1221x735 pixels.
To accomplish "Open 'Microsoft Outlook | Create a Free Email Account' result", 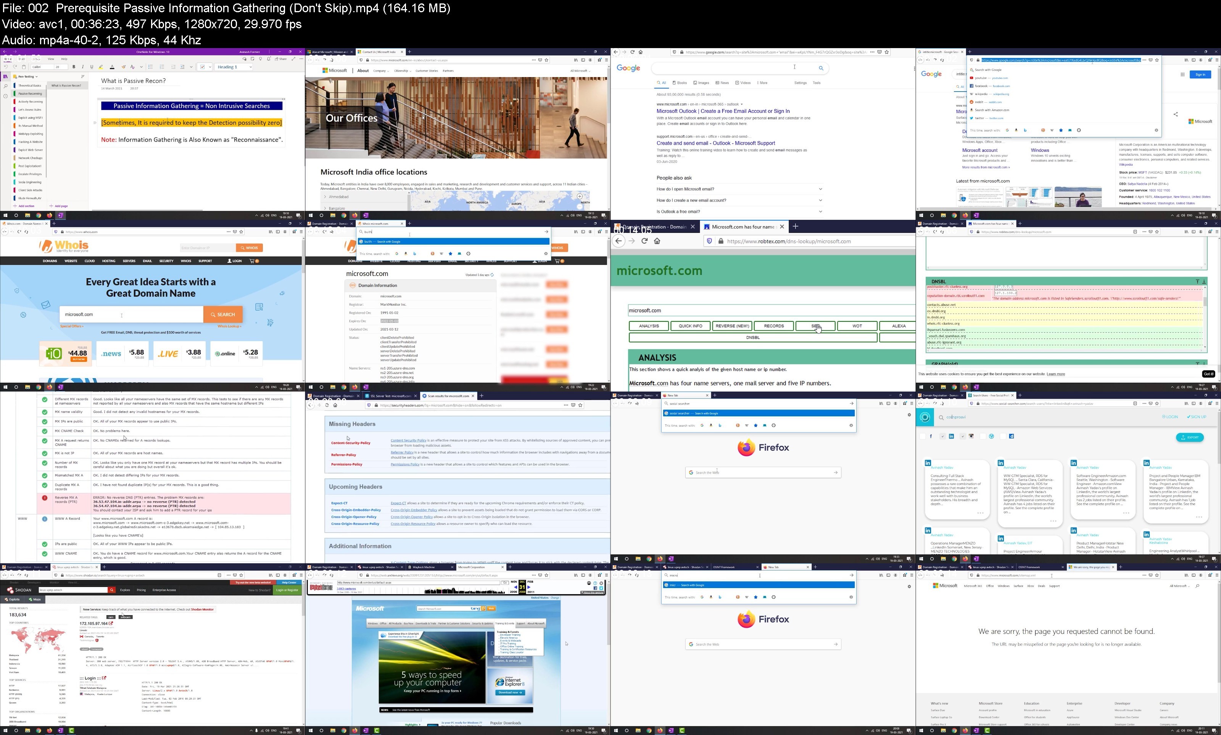I will click(723, 111).
